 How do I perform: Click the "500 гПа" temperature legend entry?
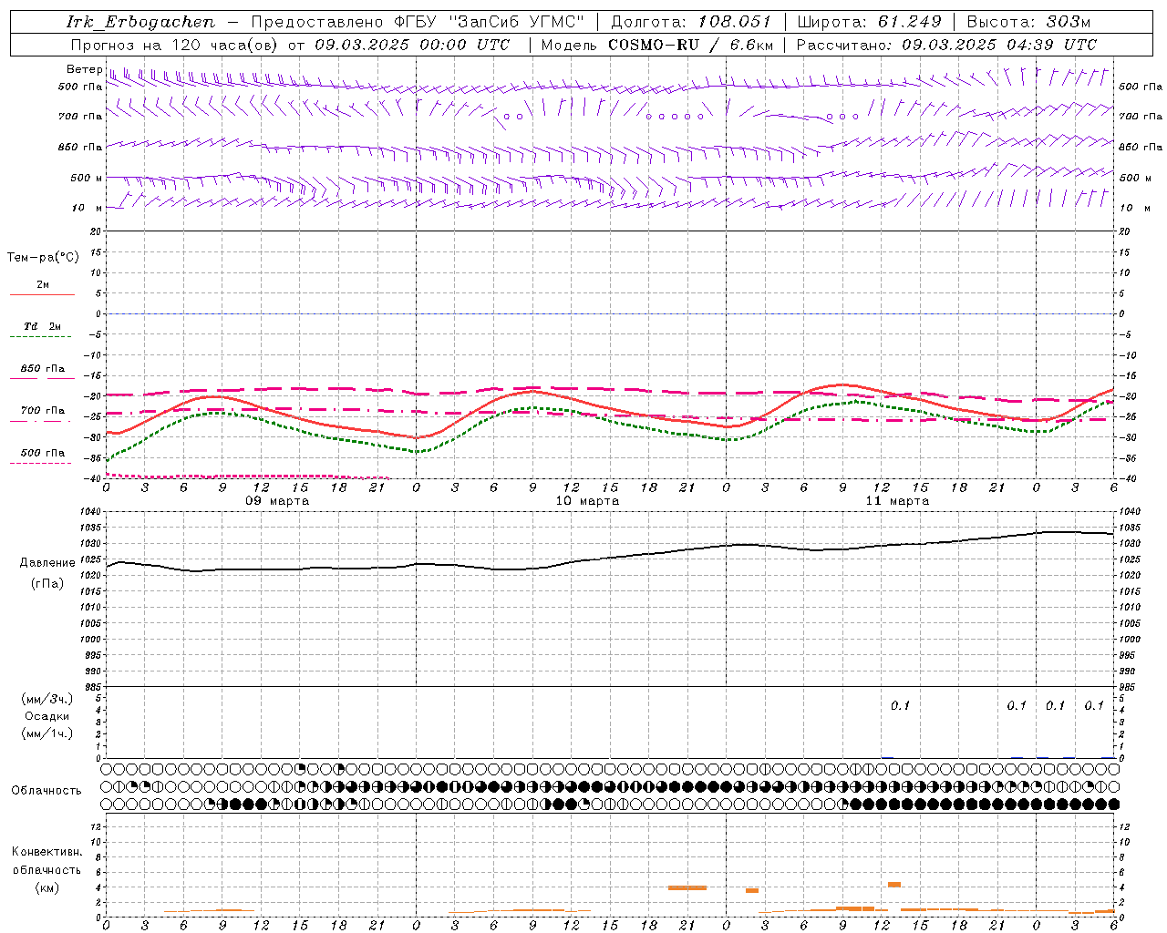pos(43,453)
